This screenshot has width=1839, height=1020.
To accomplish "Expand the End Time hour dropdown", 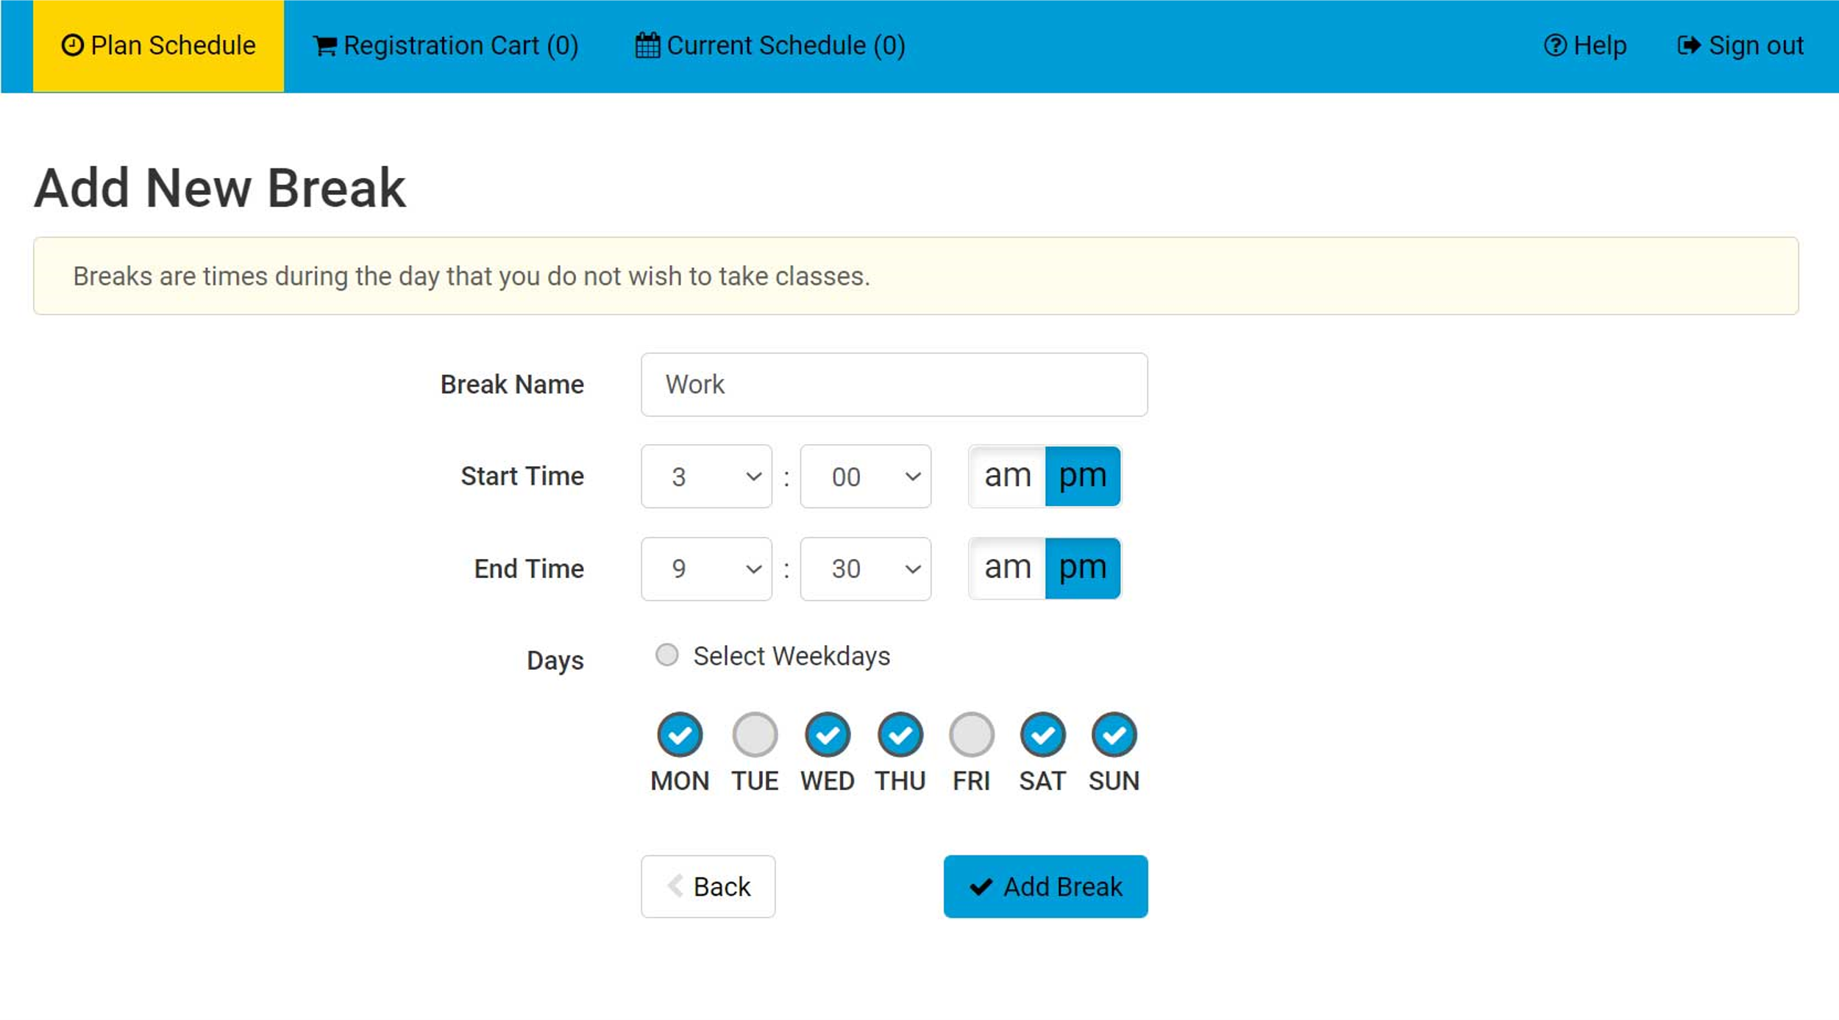I will click(706, 569).
